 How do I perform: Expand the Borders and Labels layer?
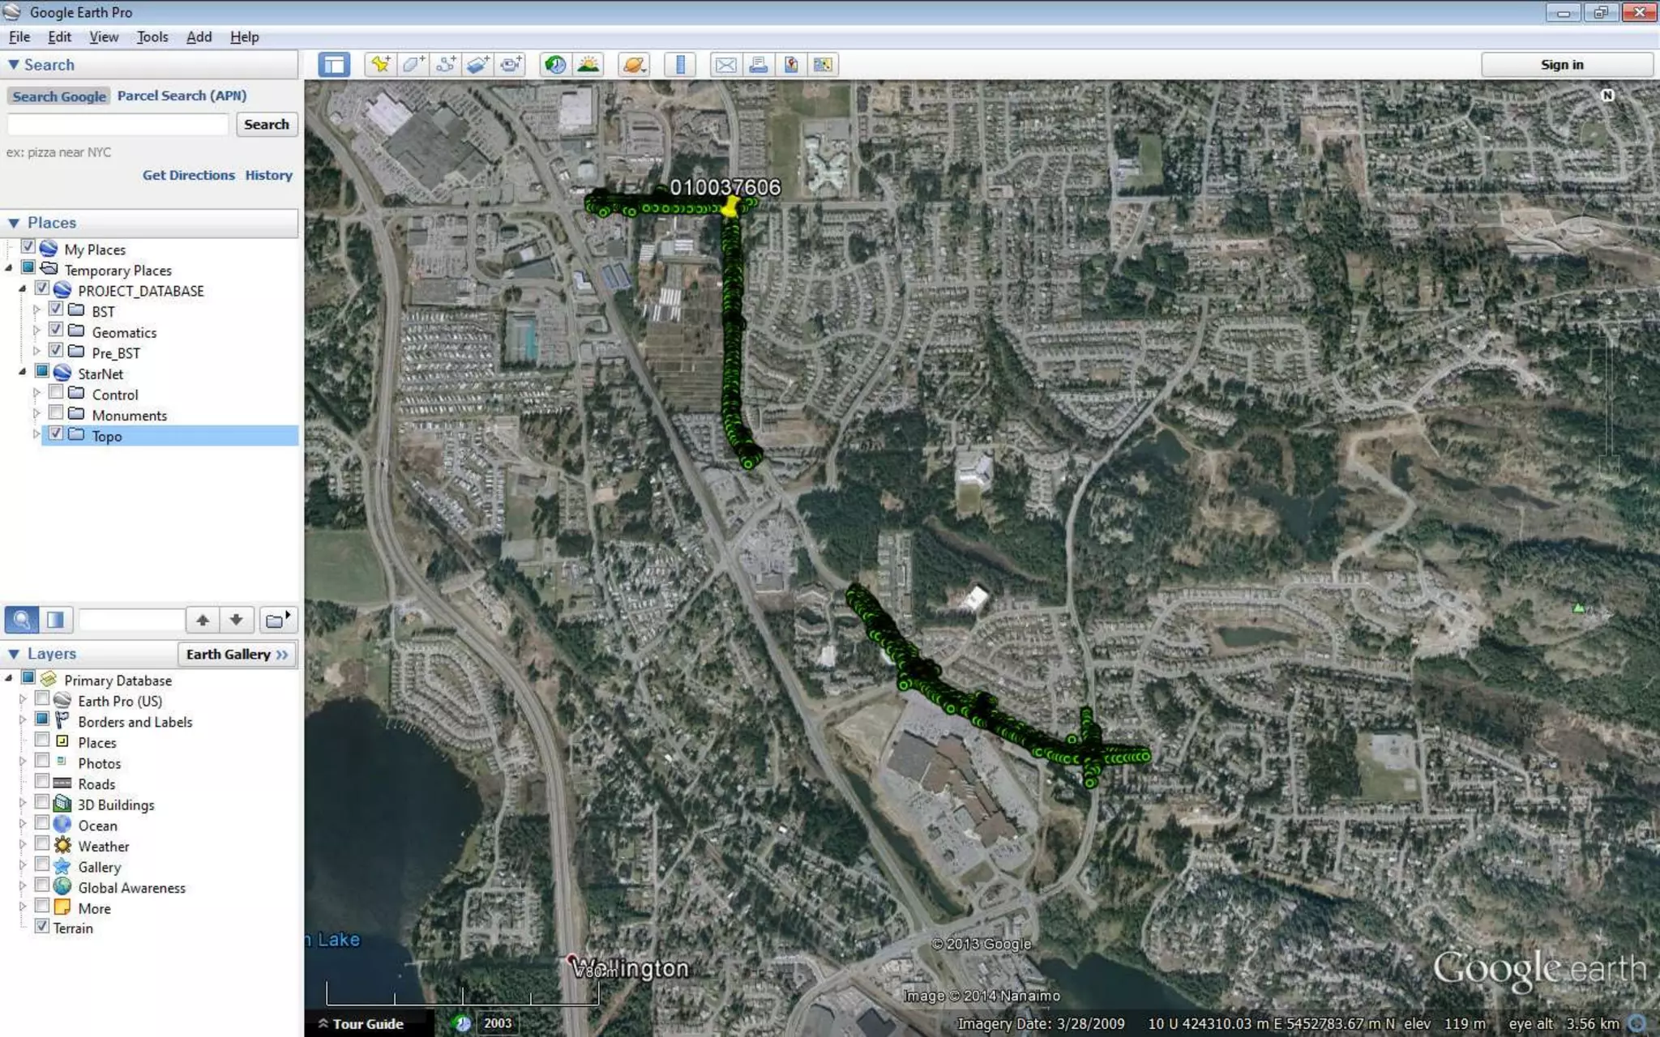click(x=23, y=720)
